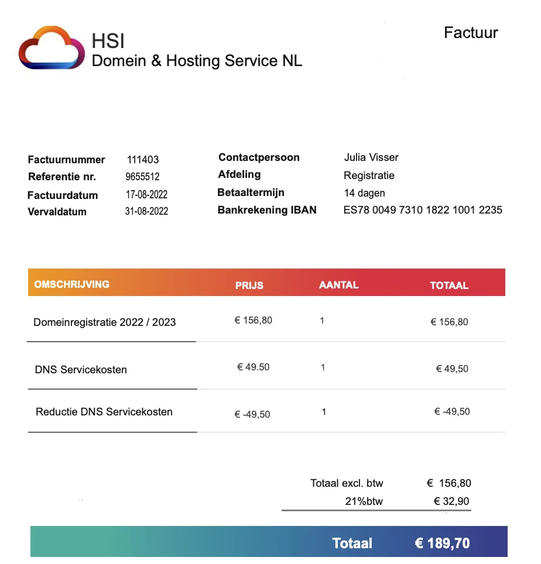Select payment term '14 dagen'

(x=364, y=193)
